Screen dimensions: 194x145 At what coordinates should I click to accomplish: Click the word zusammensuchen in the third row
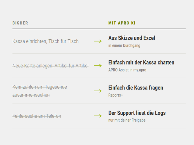point(31,95)
